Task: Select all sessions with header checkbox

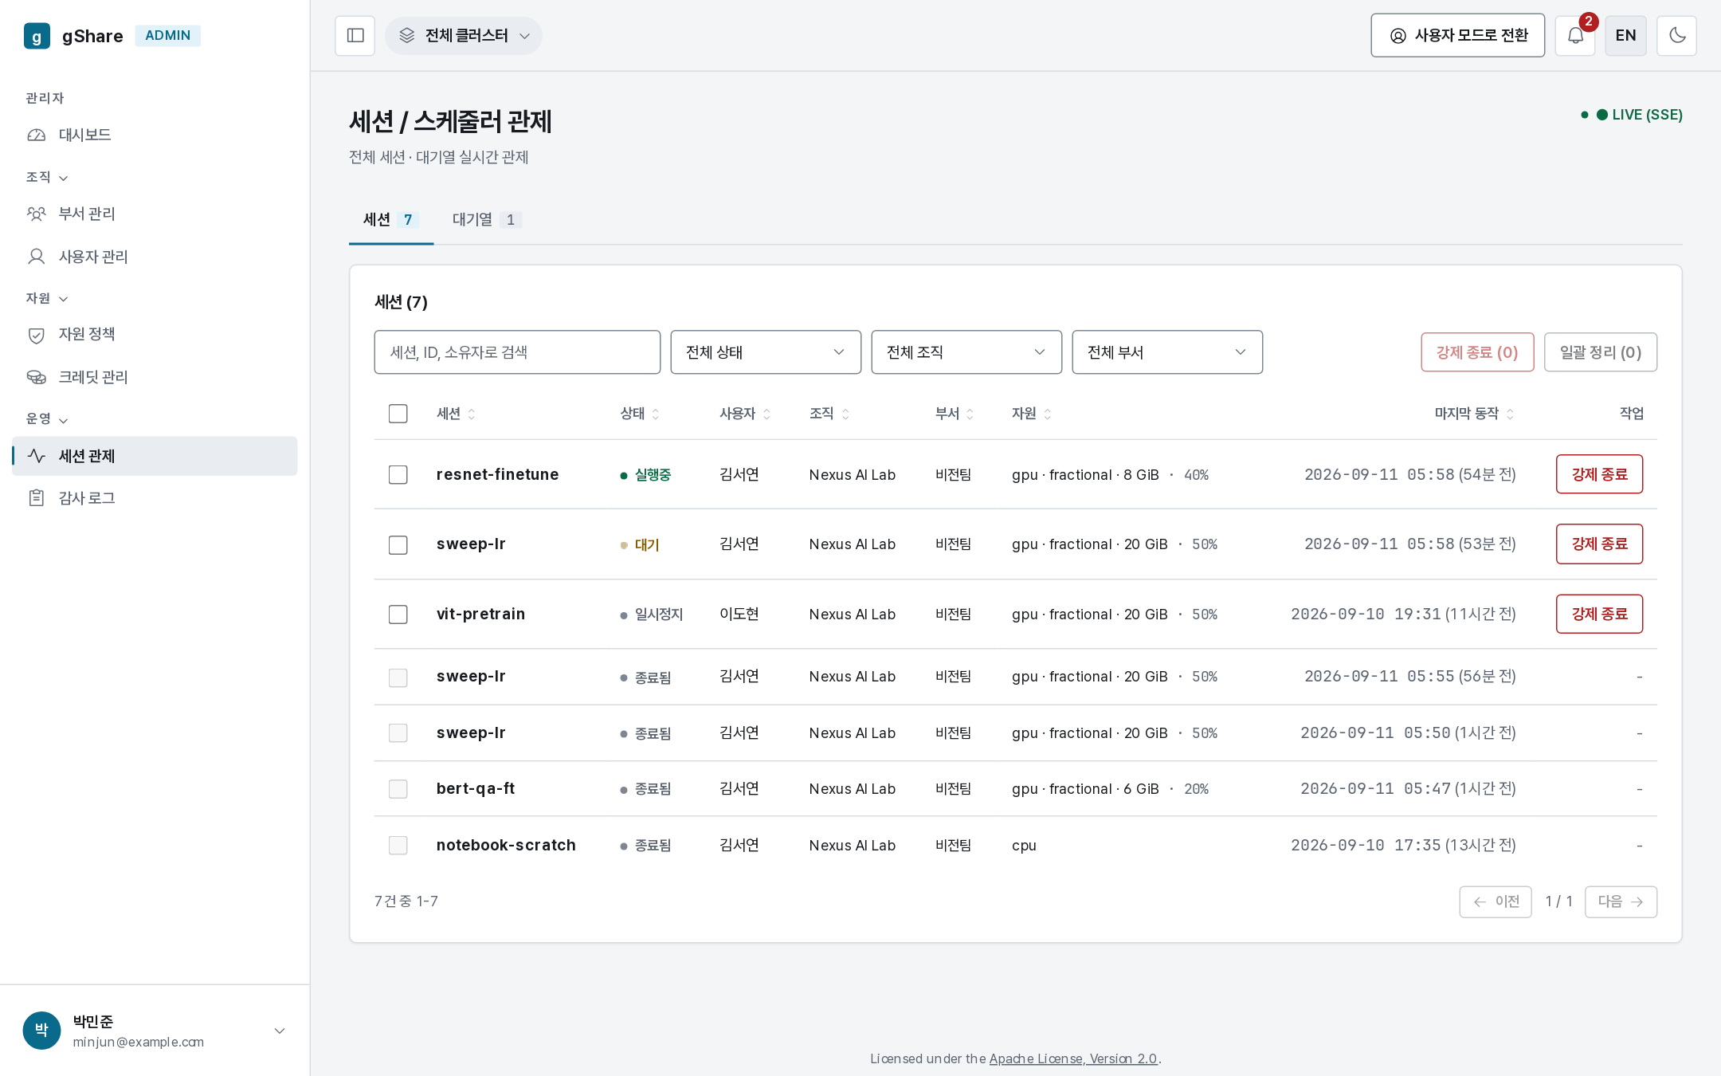Action: coord(398,414)
